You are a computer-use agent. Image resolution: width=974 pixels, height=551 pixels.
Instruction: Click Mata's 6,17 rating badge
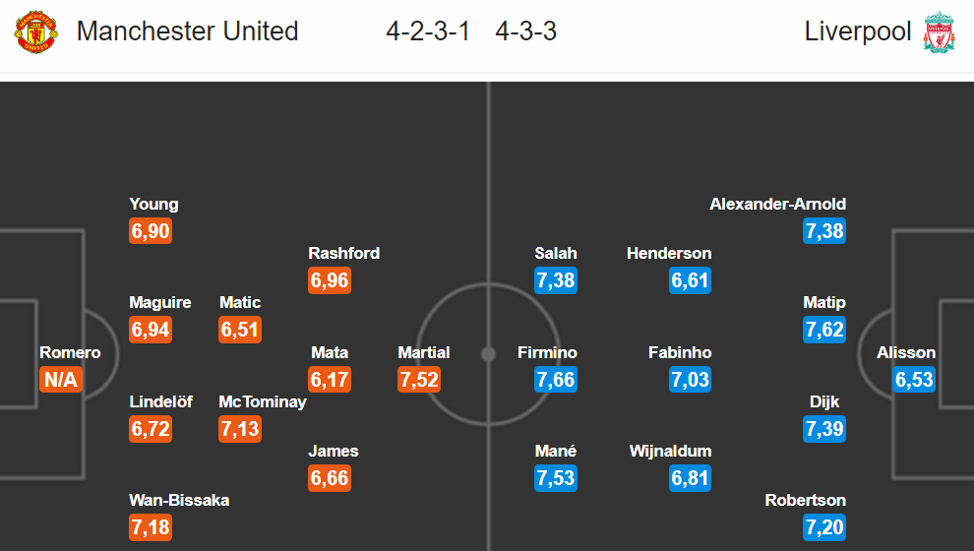[330, 379]
